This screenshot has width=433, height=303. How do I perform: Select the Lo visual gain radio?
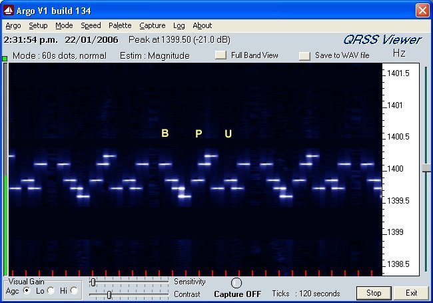51,290
